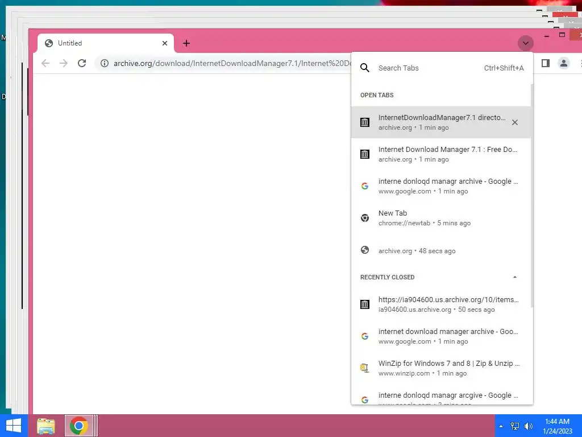Open File Explorer from the taskbar

[46, 426]
